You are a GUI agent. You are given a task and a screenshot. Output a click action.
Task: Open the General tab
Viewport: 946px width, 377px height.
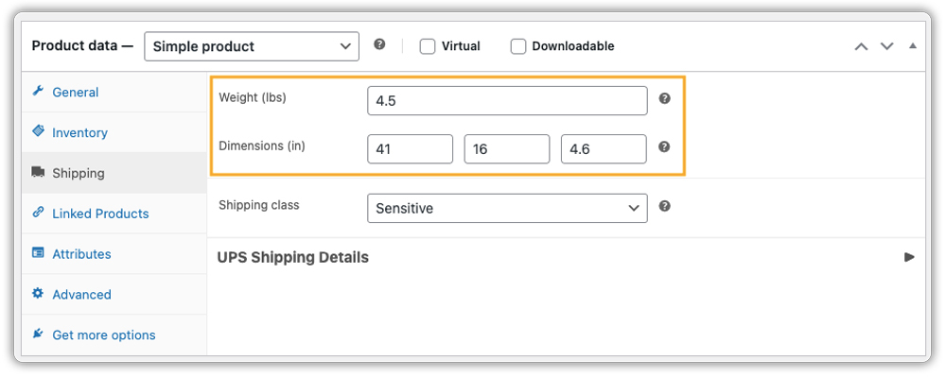click(114, 93)
